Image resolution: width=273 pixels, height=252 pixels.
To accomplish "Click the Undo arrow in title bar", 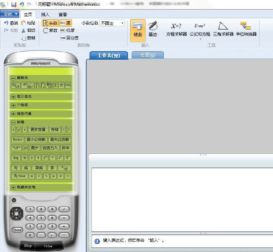I will coord(22,4).
